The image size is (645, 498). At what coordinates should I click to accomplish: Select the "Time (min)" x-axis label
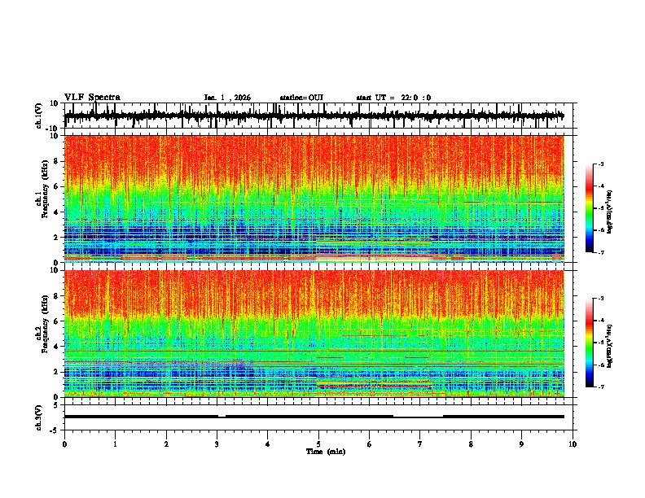coord(326,452)
